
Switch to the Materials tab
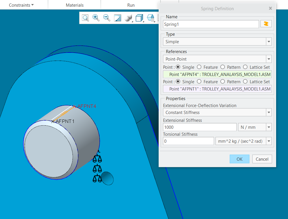coord(74,5)
